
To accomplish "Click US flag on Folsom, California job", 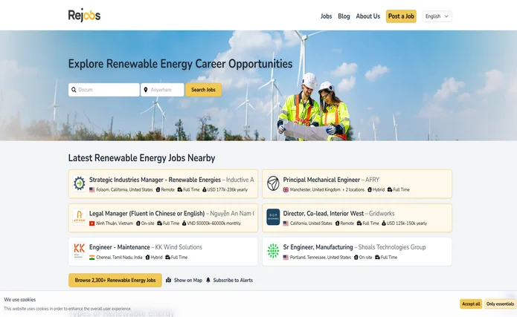I will [92, 189].
